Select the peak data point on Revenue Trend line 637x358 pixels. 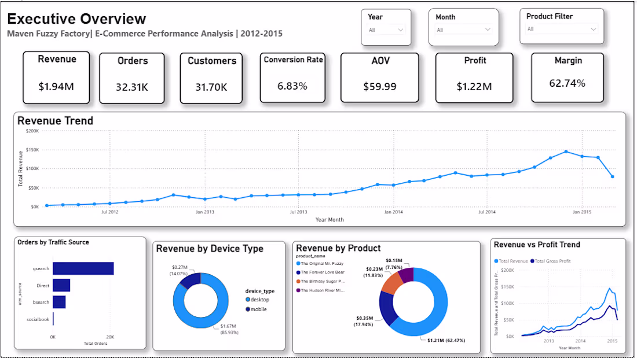coord(566,152)
